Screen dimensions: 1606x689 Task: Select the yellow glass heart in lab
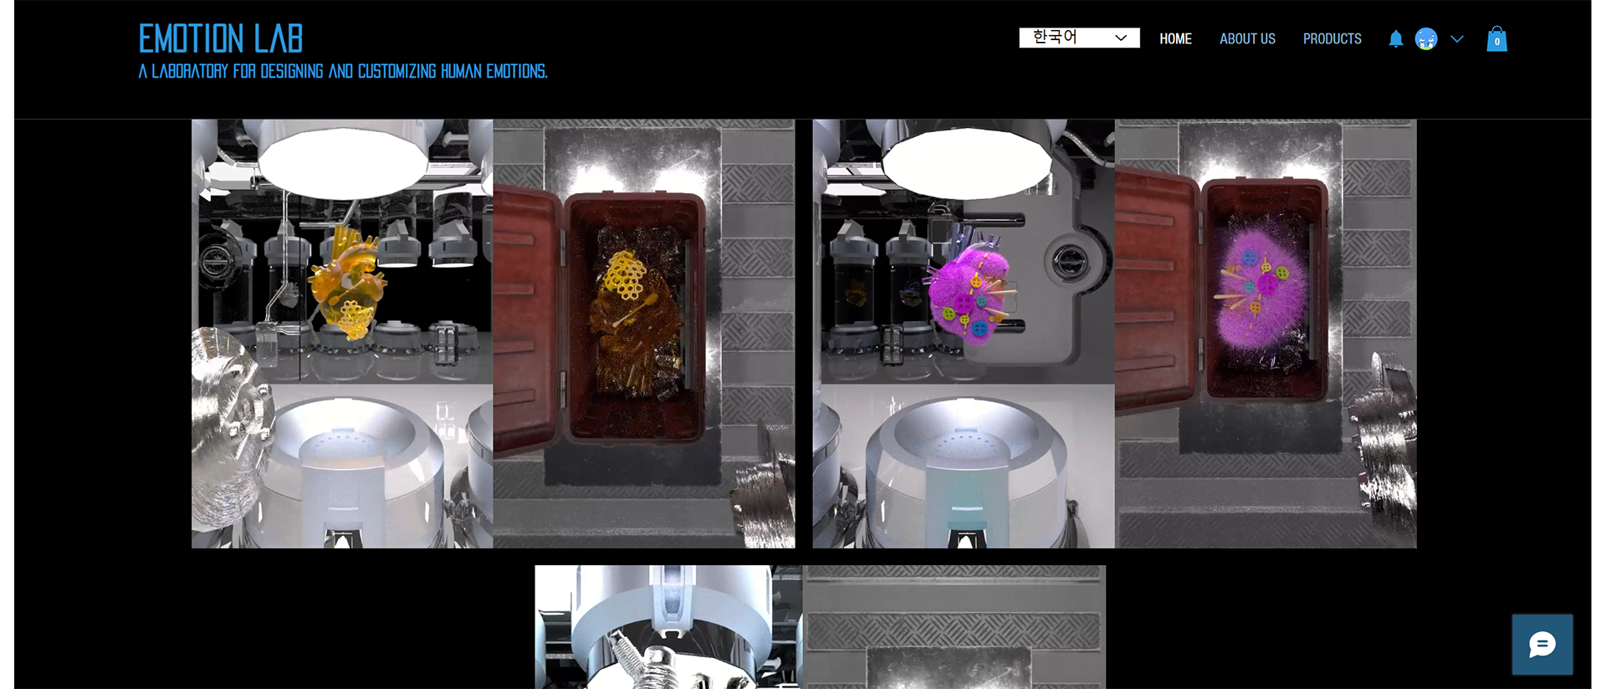coord(347,284)
